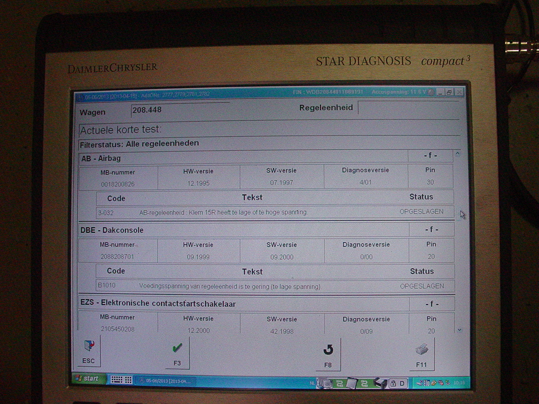The height and width of the screenshot is (404, 539).
Task: Click the AB fault text about Klem 15R
Action: tap(223, 213)
